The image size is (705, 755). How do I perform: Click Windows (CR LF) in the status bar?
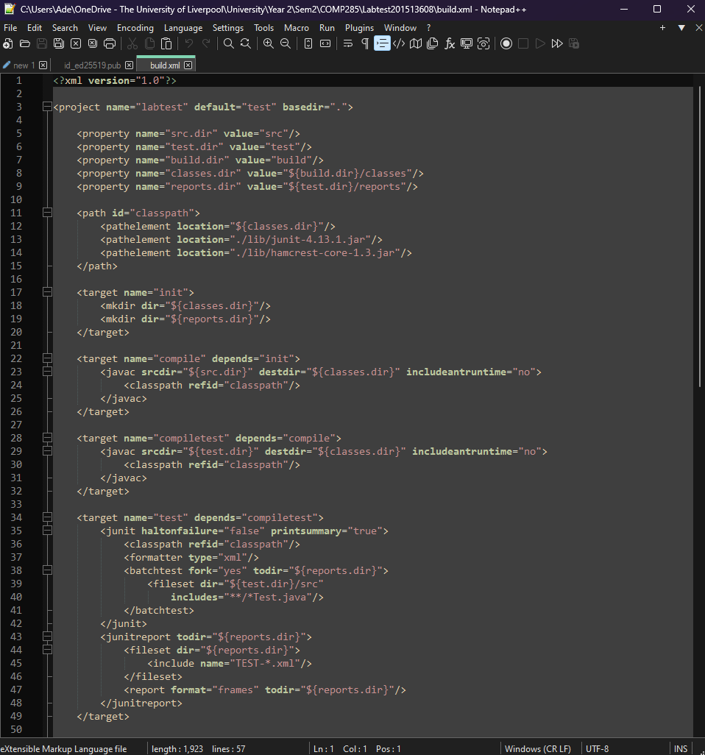537,749
